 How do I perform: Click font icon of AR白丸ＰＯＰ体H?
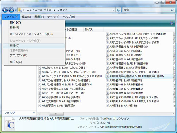coord(107,101)
